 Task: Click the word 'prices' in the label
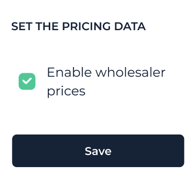pyautogui.click(x=66, y=91)
